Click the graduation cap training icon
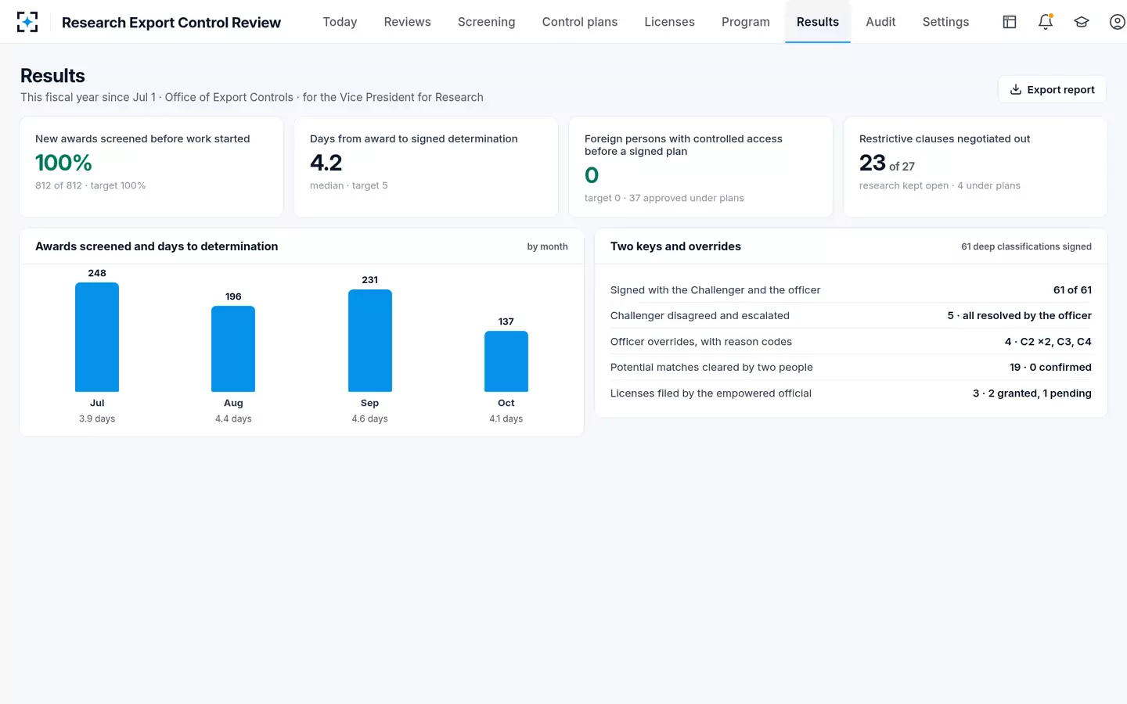The width and height of the screenshot is (1127, 704). pos(1082,22)
